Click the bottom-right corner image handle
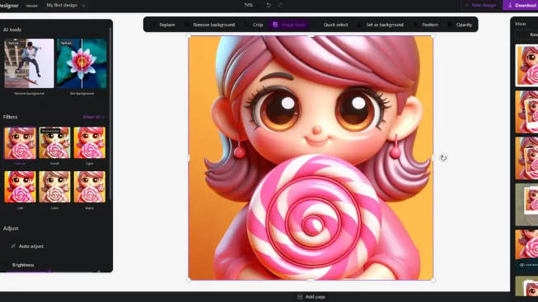This screenshot has width=538, height=302. pos(433,280)
